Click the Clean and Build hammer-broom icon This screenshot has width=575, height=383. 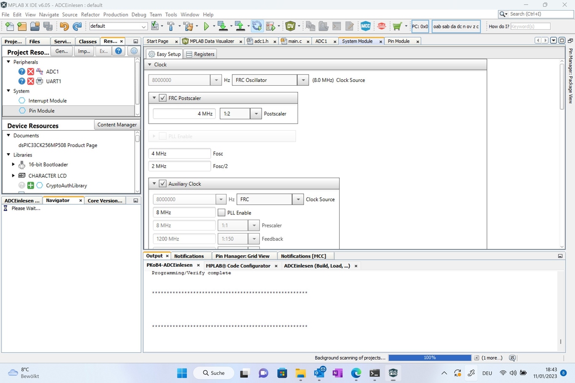tap(188, 26)
